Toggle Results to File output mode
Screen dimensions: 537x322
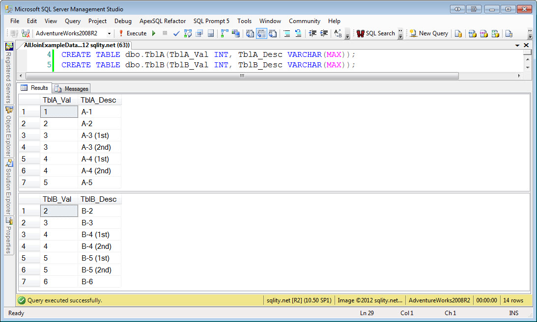click(273, 33)
